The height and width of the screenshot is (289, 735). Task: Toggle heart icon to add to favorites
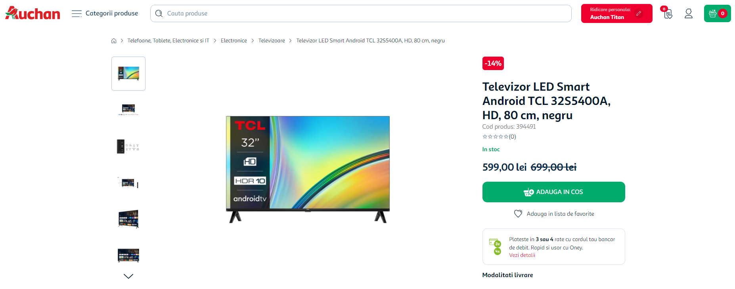click(x=518, y=214)
